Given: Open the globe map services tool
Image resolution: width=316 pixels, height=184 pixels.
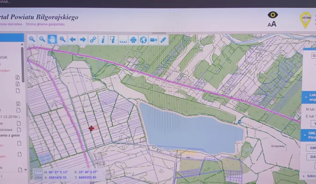Looking at the screenshot, I should click(x=143, y=40).
